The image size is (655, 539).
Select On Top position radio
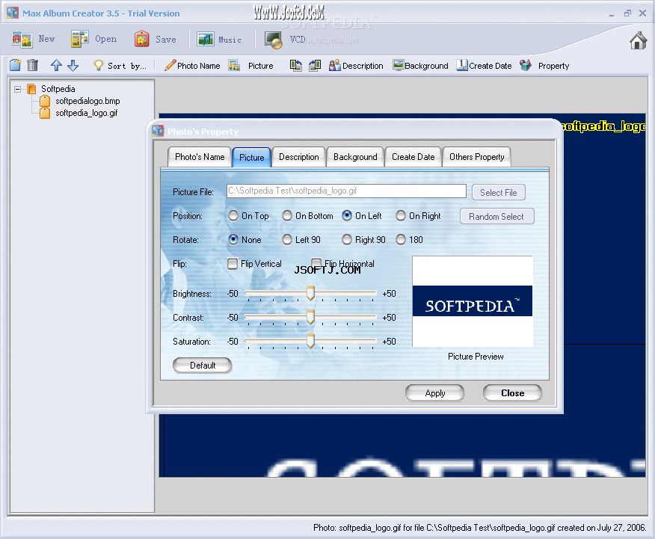233,215
